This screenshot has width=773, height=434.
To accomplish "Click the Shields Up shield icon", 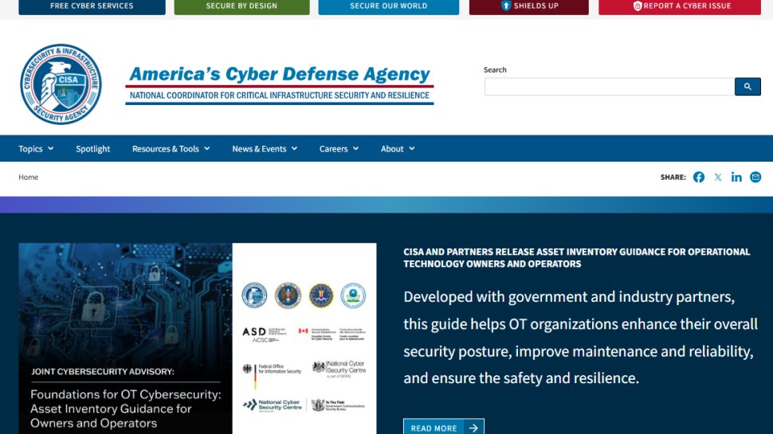I will pos(506,6).
